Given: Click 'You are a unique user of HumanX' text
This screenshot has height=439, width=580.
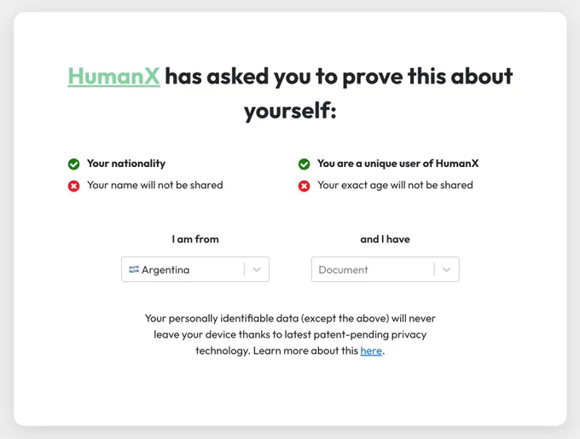Looking at the screenshot, I should [x=398, y=164].
